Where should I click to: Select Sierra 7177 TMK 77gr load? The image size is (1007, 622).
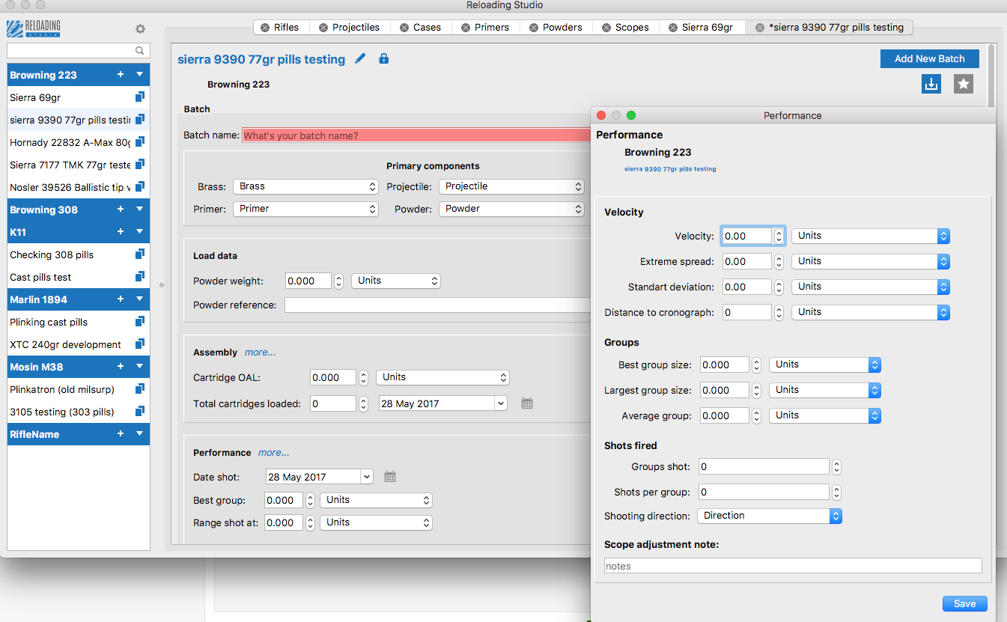[x=70, y=165]
